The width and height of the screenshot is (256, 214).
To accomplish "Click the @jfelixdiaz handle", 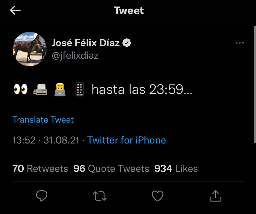I will point(75,56).
